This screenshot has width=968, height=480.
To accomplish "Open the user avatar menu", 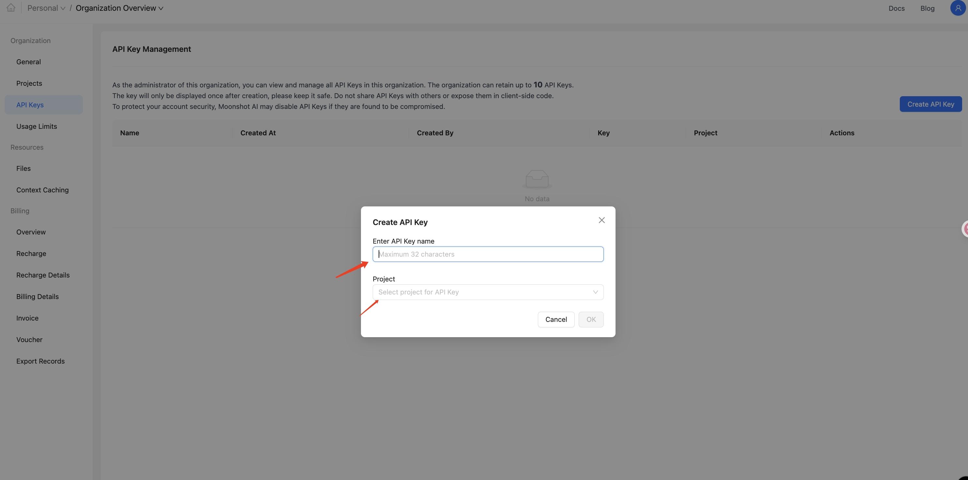I will pyautogui.click(x=958, y=8).
